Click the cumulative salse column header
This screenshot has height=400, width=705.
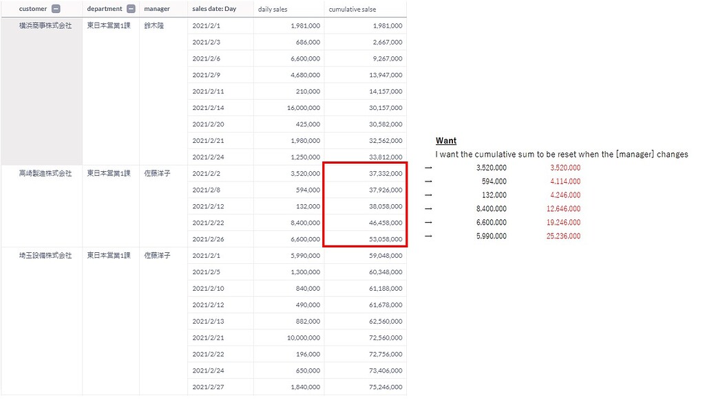click(x=352, y=9)
